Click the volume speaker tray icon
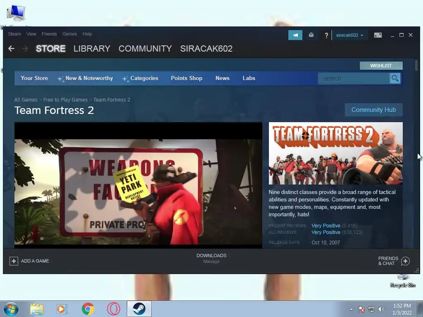This screenshot has width=423, height=317. pyautogui.click(x=381, y=309)
